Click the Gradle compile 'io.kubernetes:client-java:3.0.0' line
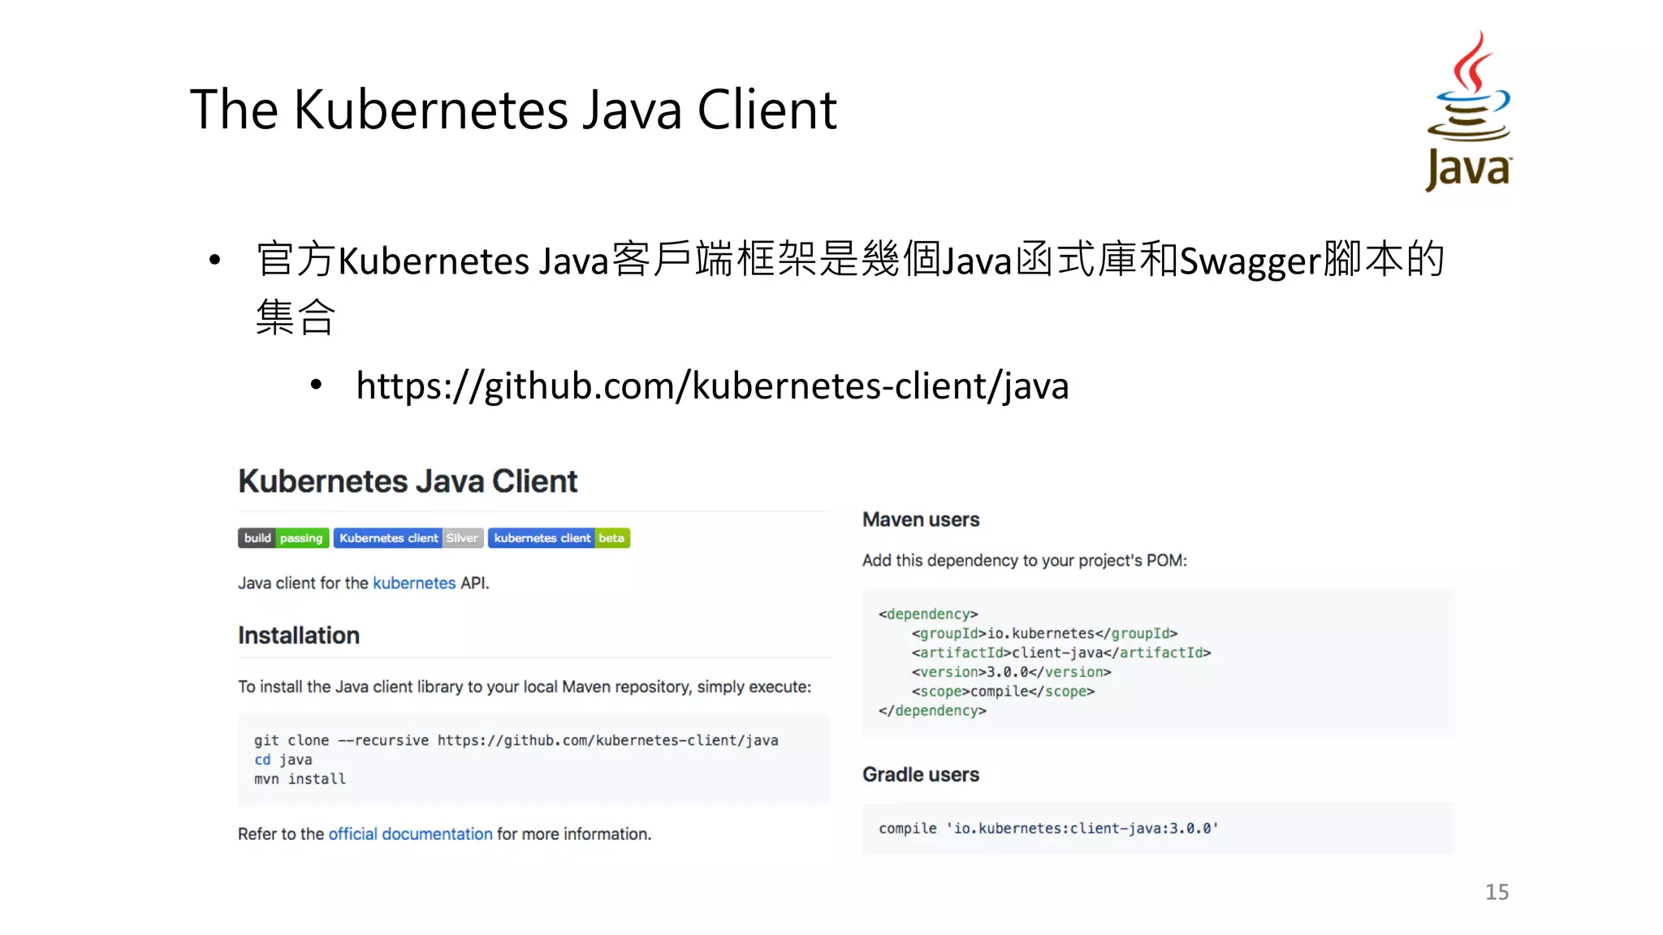 coord(1048,828)
